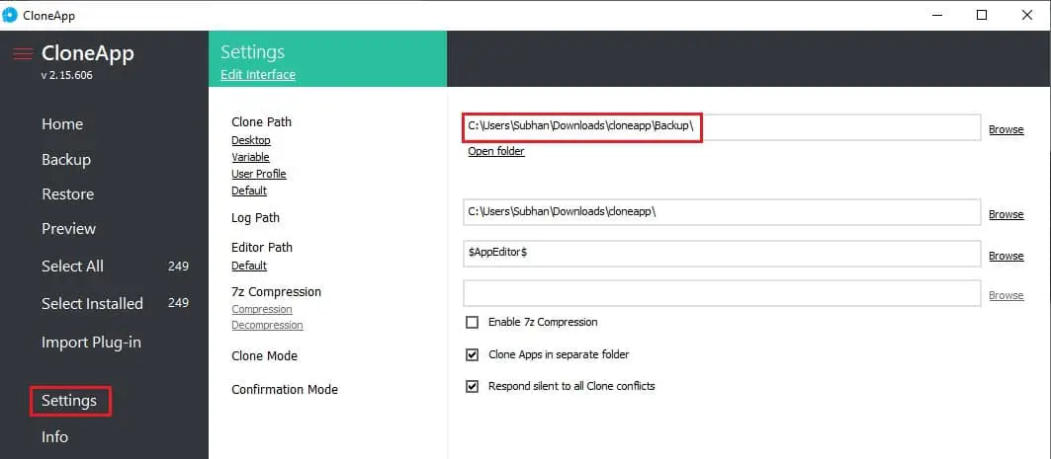The image size is (1051, 459).
Task: Maximize the CloneApp window
Action: point(981,15)
